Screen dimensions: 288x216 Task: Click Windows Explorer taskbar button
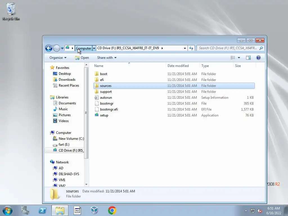tap(60, 210)
